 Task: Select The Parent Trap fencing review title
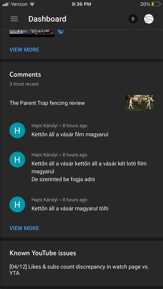pyautogui.click(x=47, y=103)
